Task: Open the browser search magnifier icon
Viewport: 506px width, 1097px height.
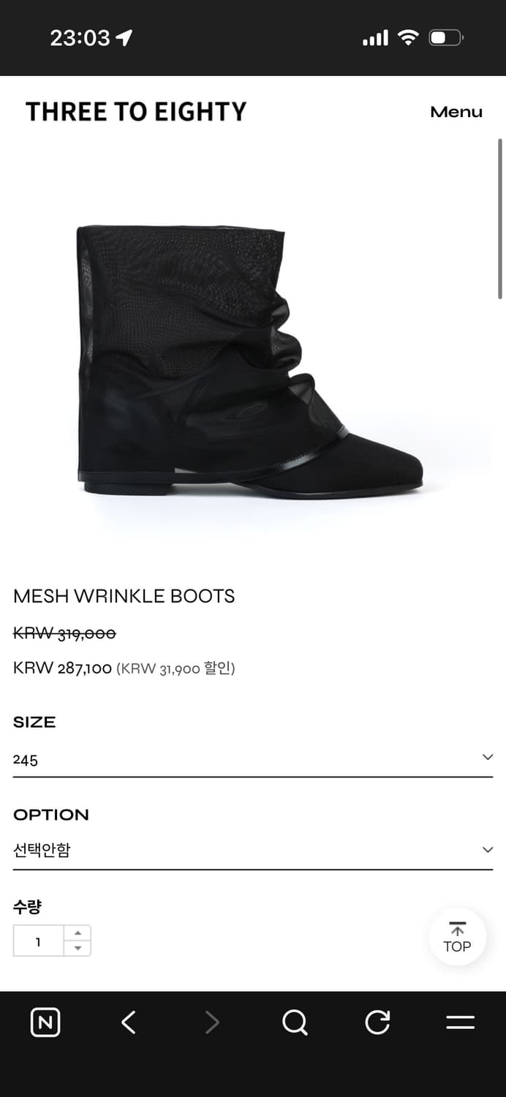Action: (x=295, y=1022)
